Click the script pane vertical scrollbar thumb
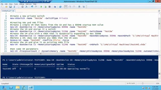161x90 pixels. click(x=159, y=23)
